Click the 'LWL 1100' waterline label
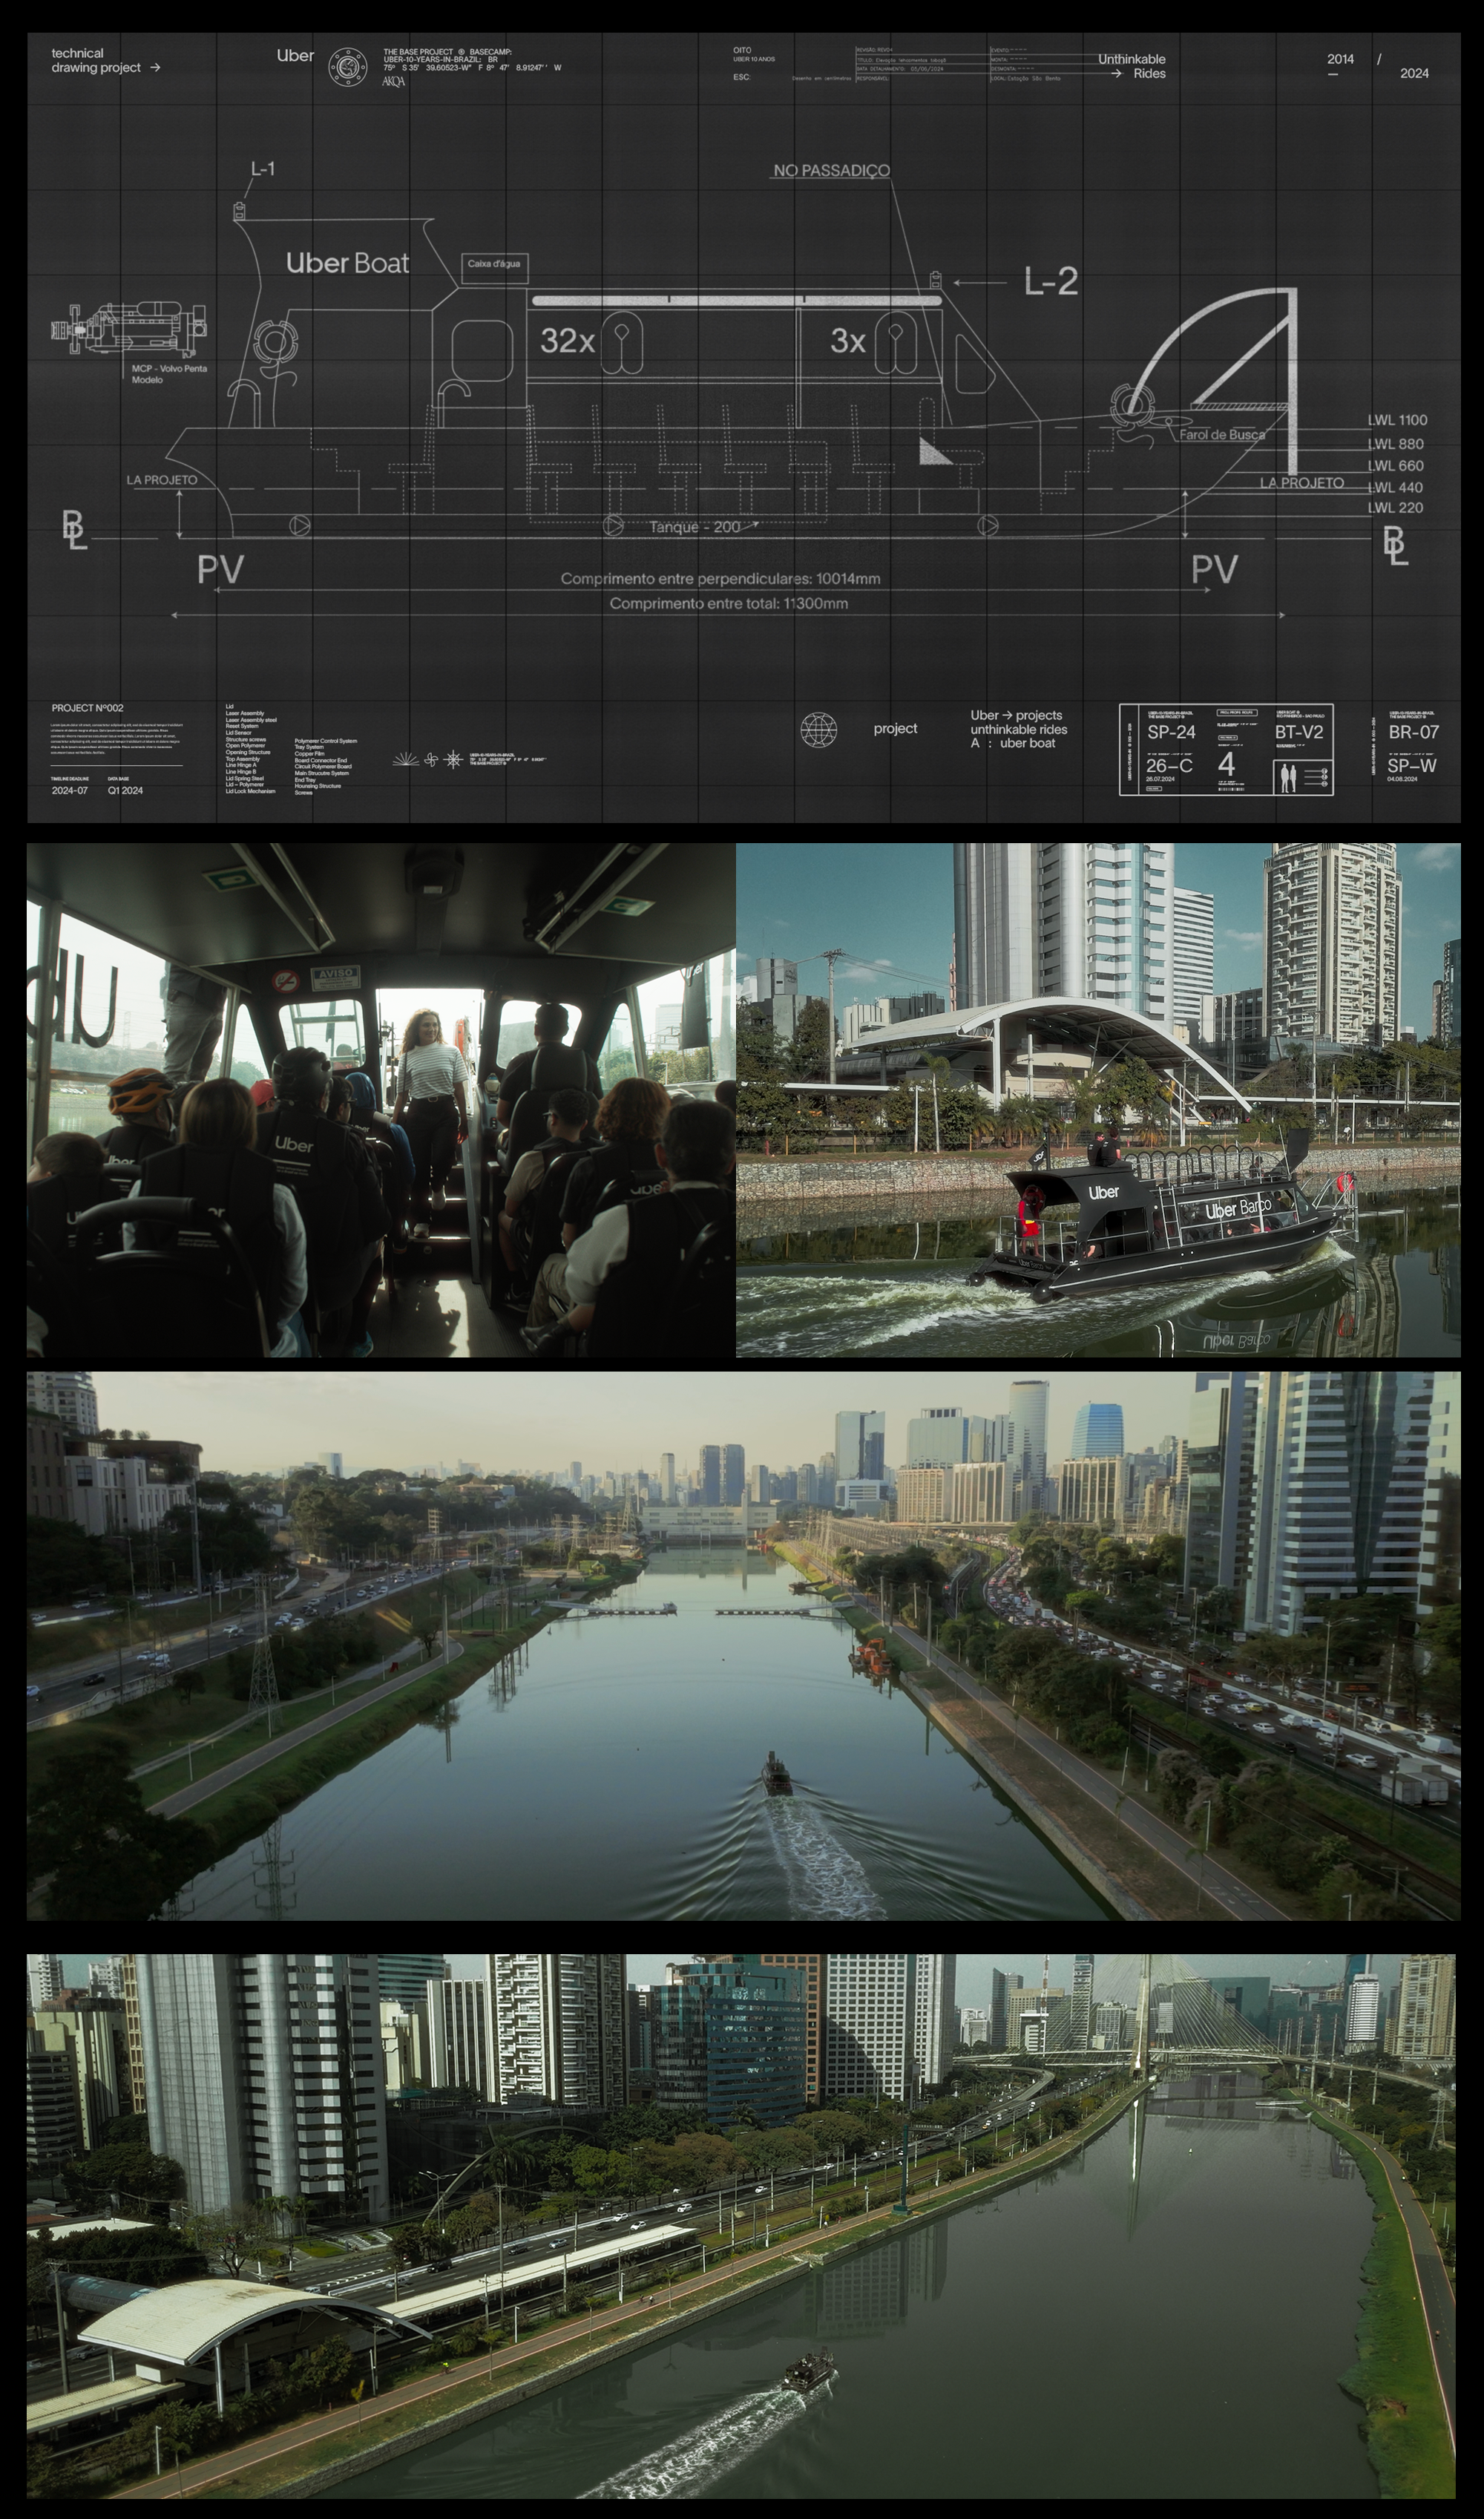The image size is (1484, 2519). (x=1397, y=420)
